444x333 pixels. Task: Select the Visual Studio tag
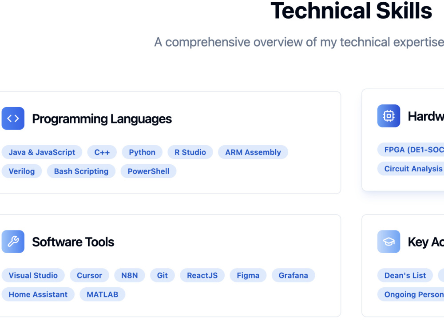coord(33,275)
